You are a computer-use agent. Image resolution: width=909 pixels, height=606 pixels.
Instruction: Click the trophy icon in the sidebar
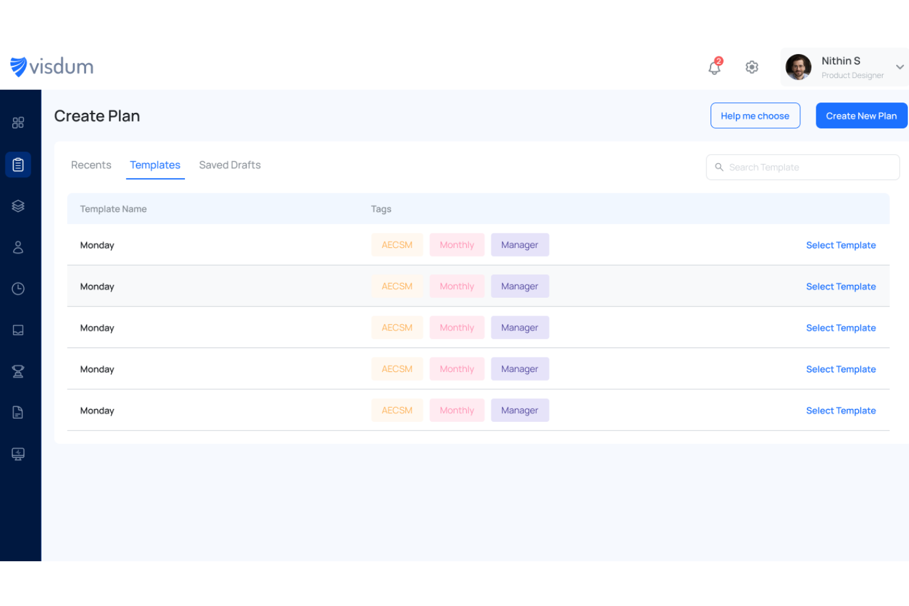click(18, 371)
